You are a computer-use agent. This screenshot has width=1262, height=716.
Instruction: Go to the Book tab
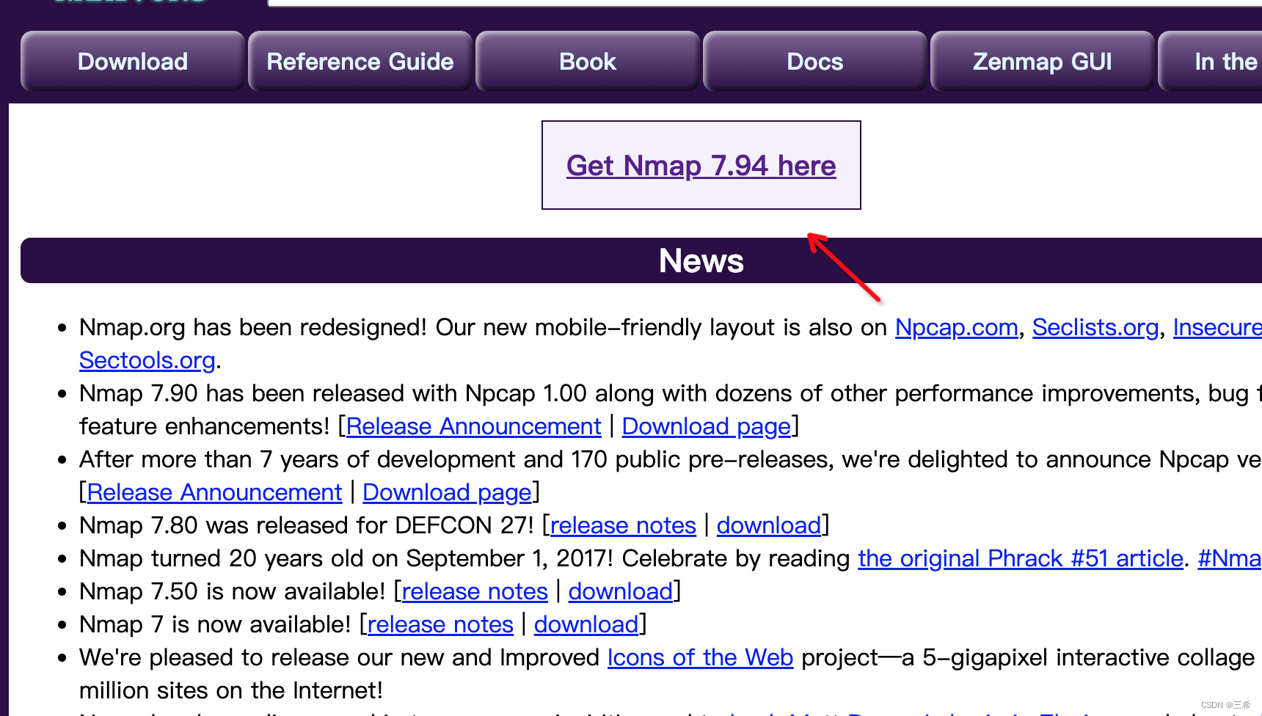pyautogui.click(x=588, y=62)
